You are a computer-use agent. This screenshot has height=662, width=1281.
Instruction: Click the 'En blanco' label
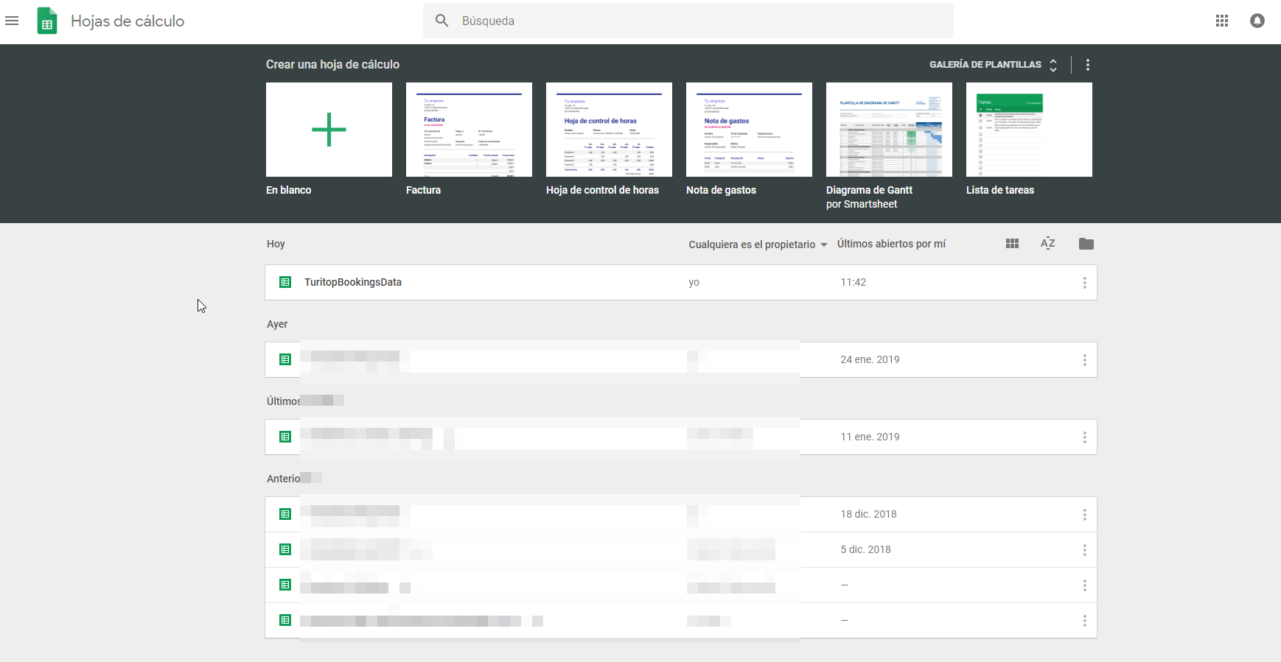click(x=289, y=190)
